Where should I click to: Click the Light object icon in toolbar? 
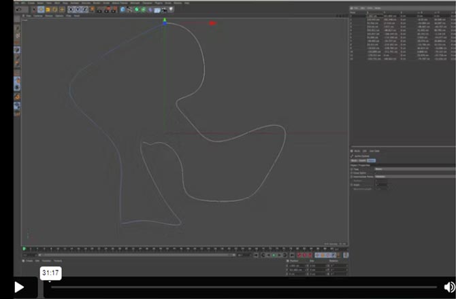pyautogui.click(x=172, y=10)
